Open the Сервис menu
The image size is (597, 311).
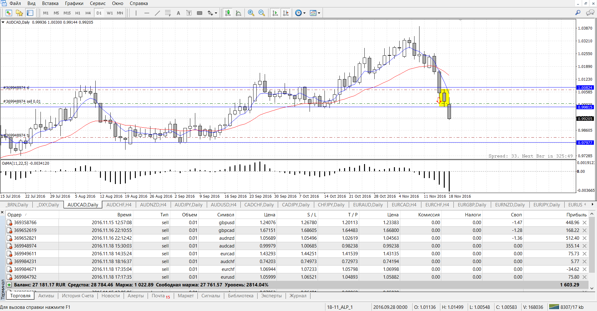[97, 3]
